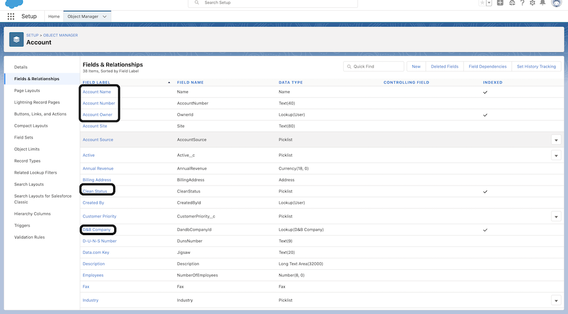568x314 pixels.
Task: Open the Created By field
Action: [93, 203]
